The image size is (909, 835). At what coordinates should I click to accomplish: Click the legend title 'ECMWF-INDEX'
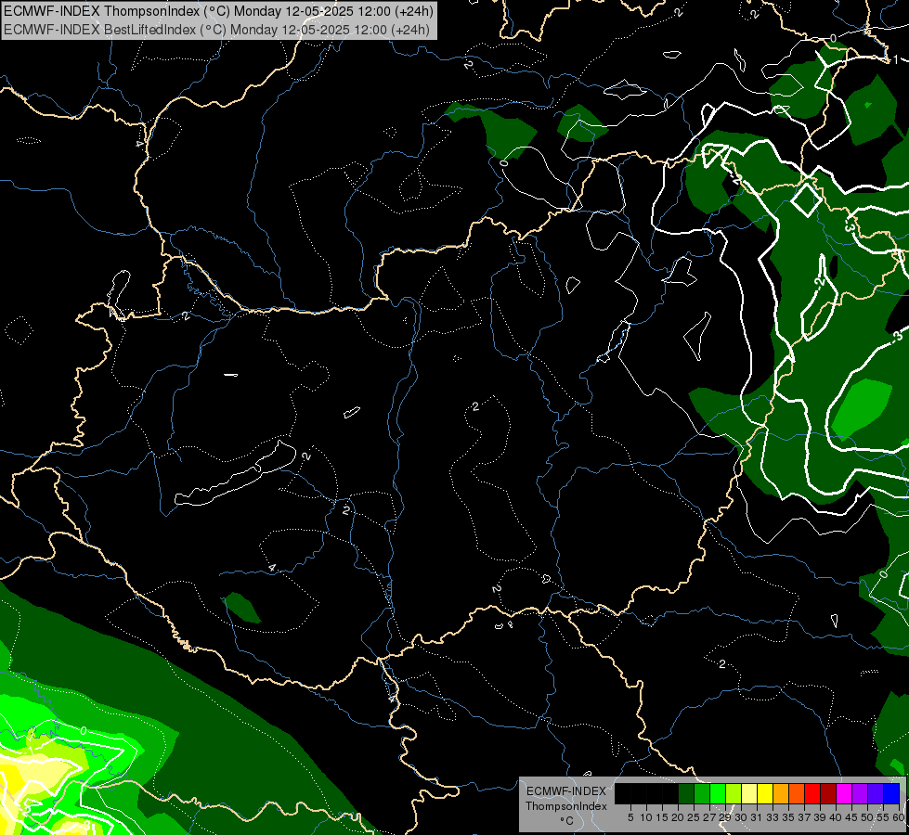pos(566,791)
